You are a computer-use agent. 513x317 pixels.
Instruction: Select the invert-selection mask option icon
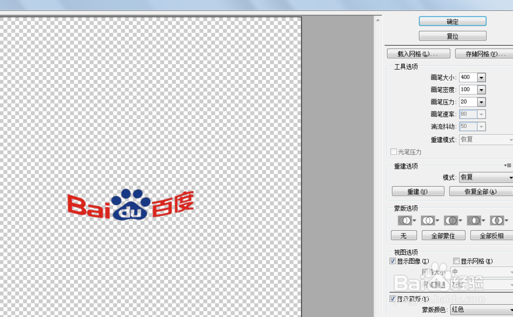tap(496, 220)
